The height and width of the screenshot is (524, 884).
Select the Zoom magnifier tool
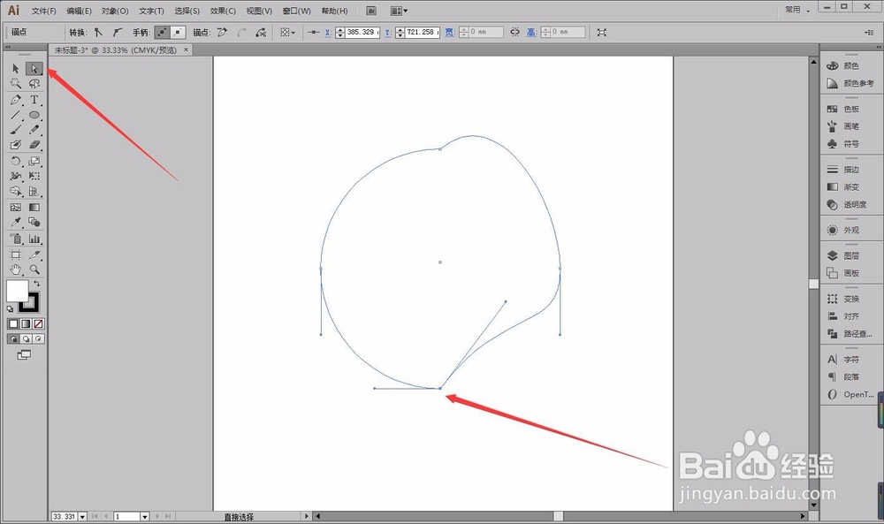point(34,270)
